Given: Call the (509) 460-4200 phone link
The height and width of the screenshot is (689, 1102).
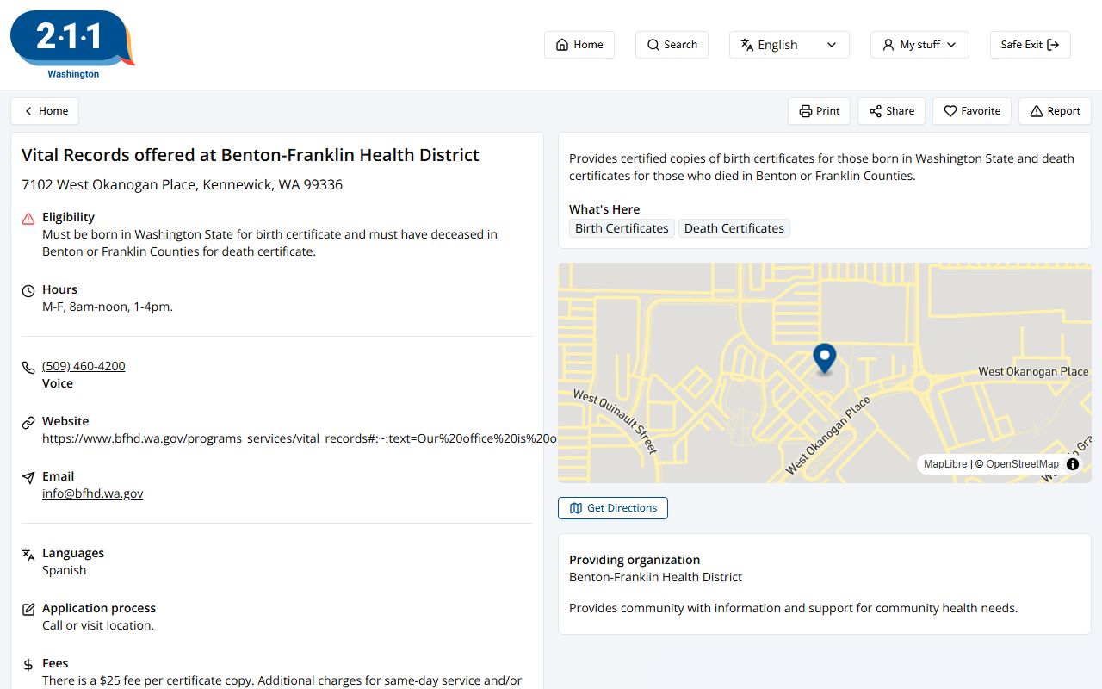Looking at the screenshot, I should 84,366.
